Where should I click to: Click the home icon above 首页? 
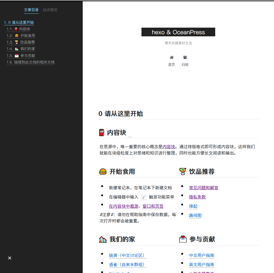pos(171,57)
